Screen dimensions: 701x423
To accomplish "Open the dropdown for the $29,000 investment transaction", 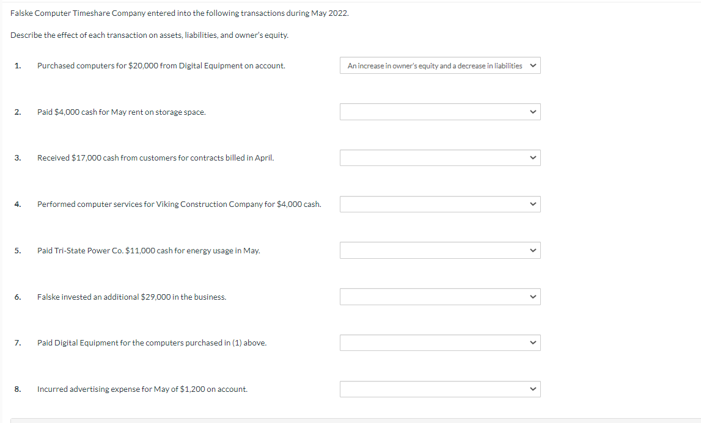I will pyautogui.click(x=439, y=297).
